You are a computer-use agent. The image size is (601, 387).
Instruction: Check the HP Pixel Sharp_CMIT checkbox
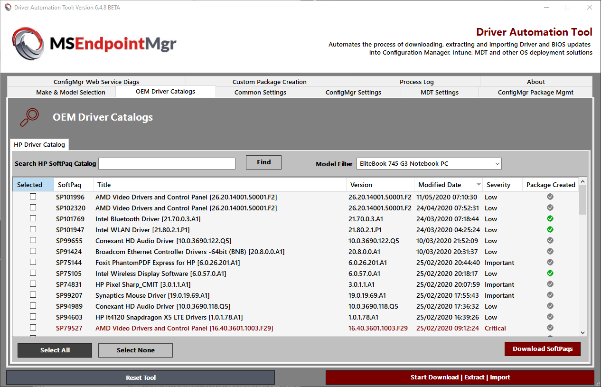(x=33, y=284)
